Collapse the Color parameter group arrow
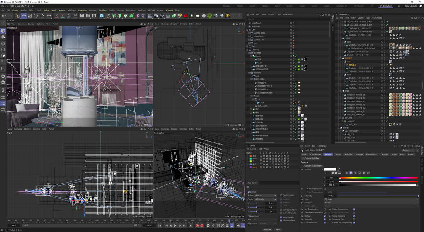 point(305,169)
